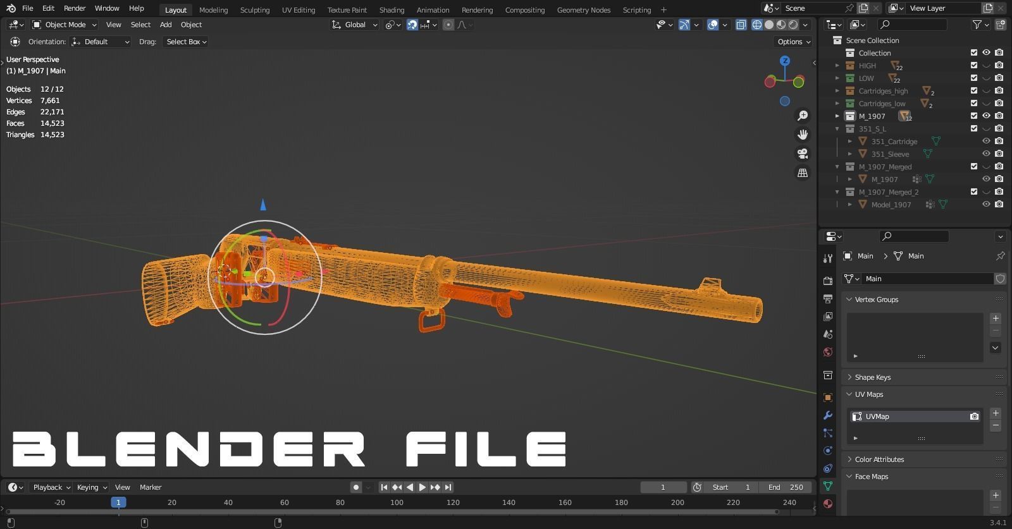Select rendered viewport shading

coord(793,25)
